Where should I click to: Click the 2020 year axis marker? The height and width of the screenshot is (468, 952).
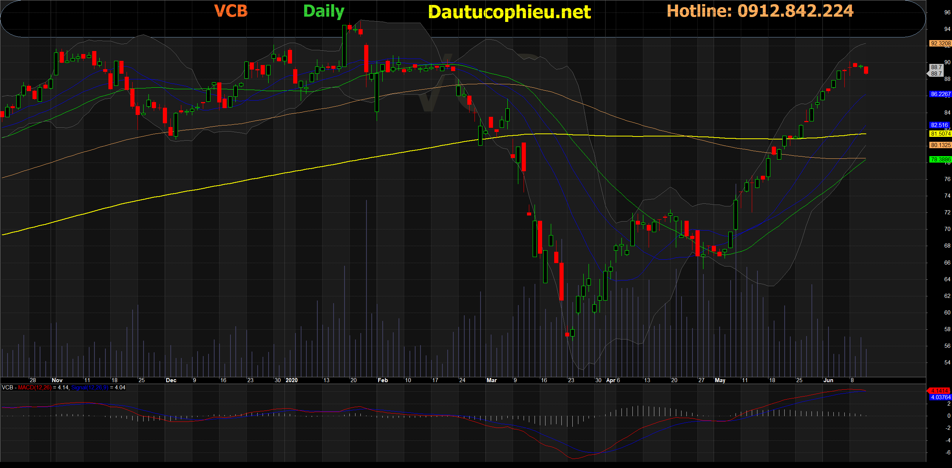tap(292, 380)
